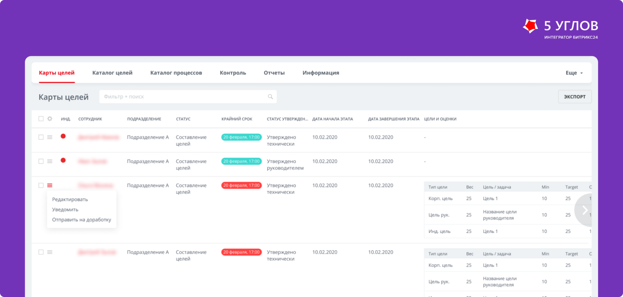
Task: Click Отправить на доработку menu entry
Action: point(82,220)
